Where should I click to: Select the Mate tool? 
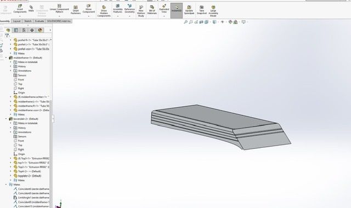click(31, 9)
